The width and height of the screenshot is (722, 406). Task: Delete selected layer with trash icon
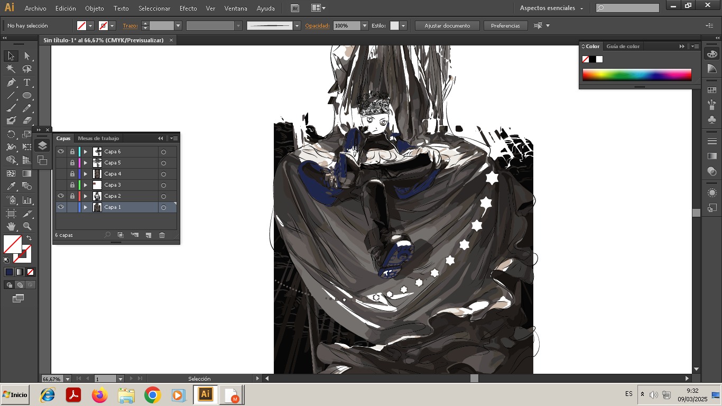162,235
